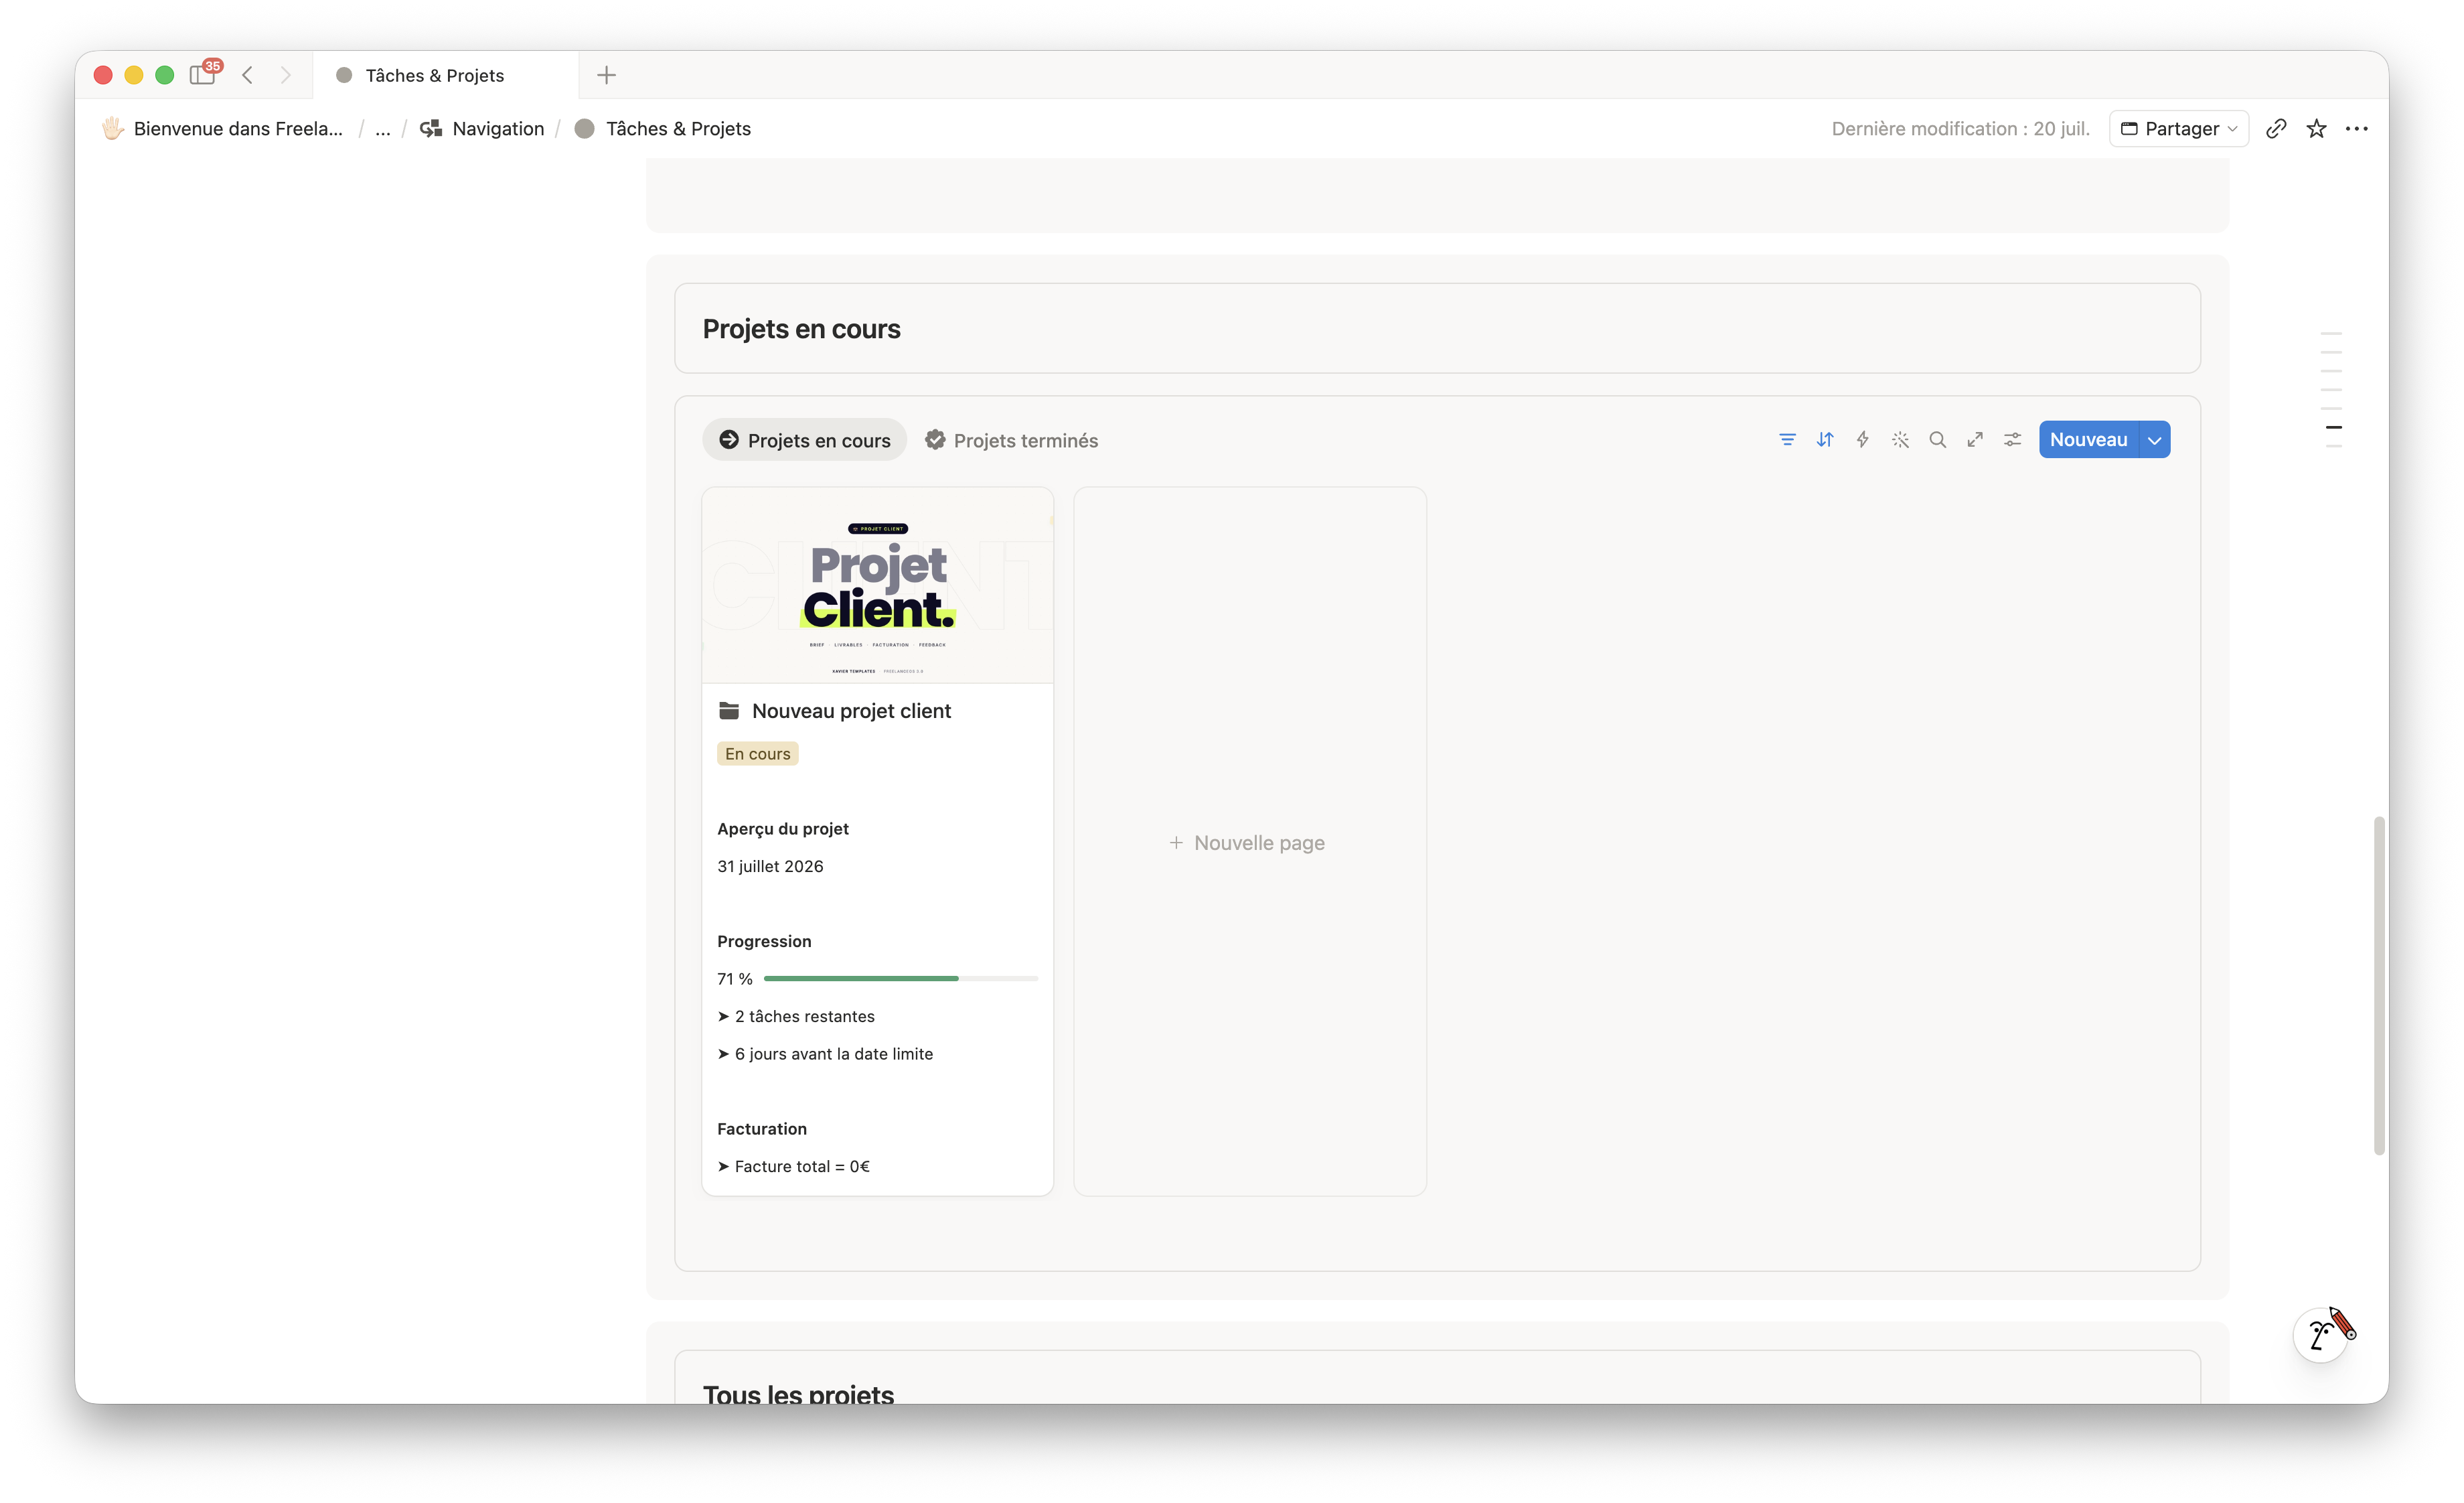Screen dimensions: 2464x1503
Task: Open a new tab with plus icon
Action: 606,75
